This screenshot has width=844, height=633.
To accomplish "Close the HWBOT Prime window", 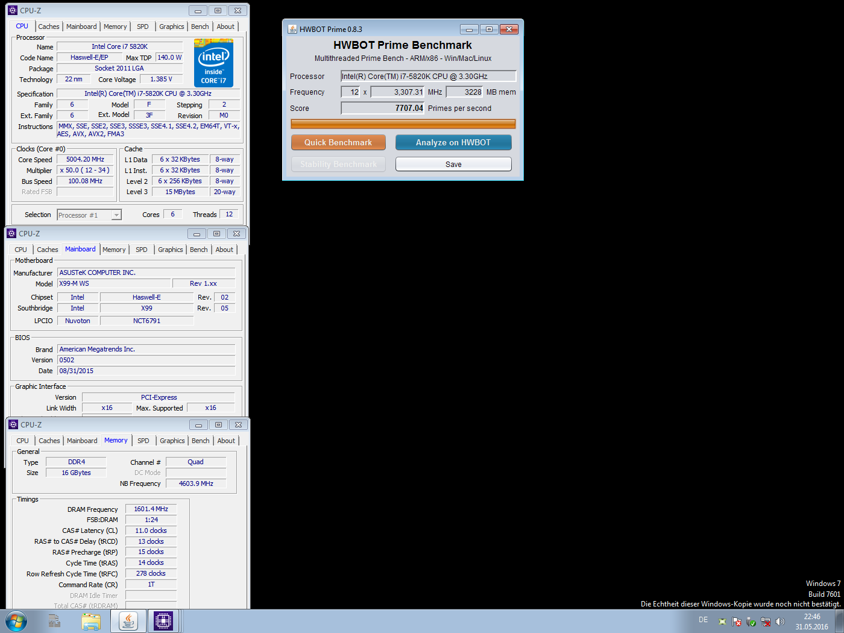I will click(509, 29).
